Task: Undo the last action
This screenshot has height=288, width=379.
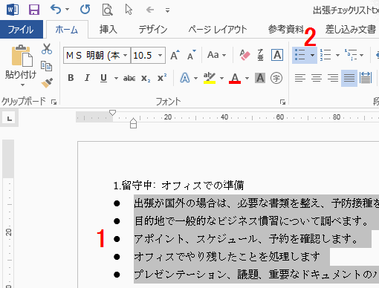Action: click(56, 10)
